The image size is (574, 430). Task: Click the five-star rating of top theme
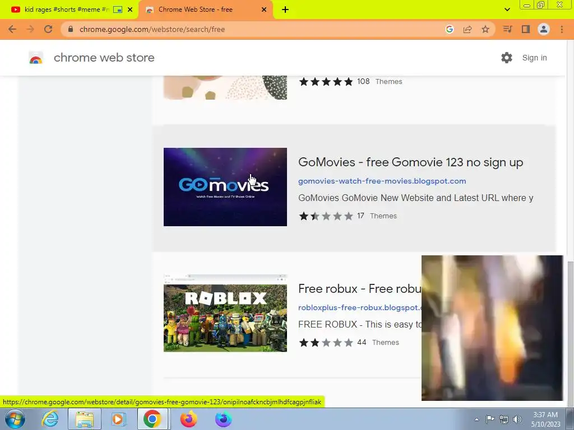(x=326, y=81)
